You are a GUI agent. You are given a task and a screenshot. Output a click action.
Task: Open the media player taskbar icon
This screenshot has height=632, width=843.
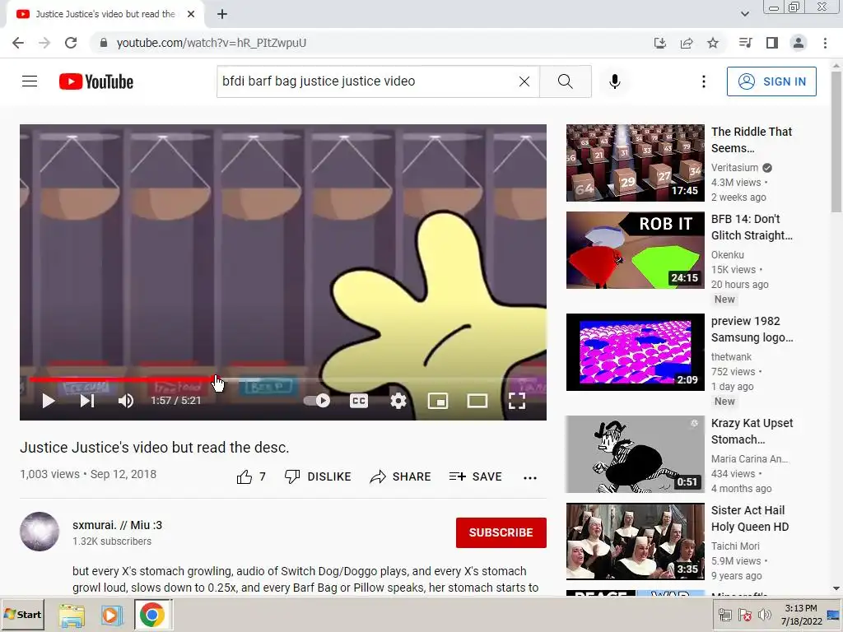click(x=111, y=615)
